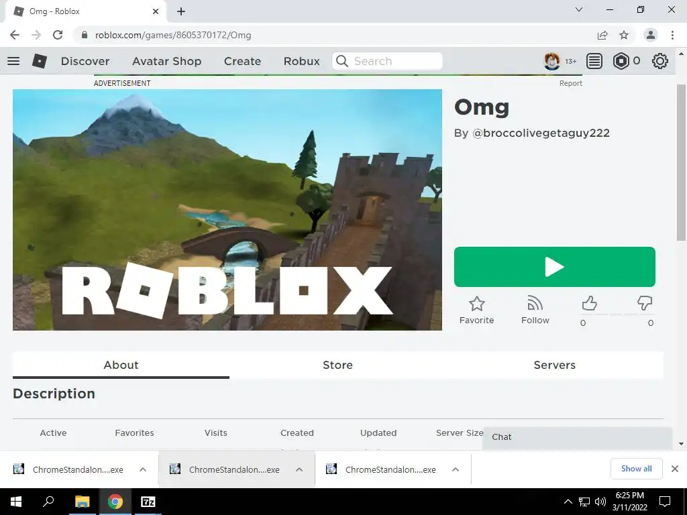Image resolution: width=687 pixels, height=515 pixels.
Task: View site info via the lock icon
Action: [x=85, y=35]
